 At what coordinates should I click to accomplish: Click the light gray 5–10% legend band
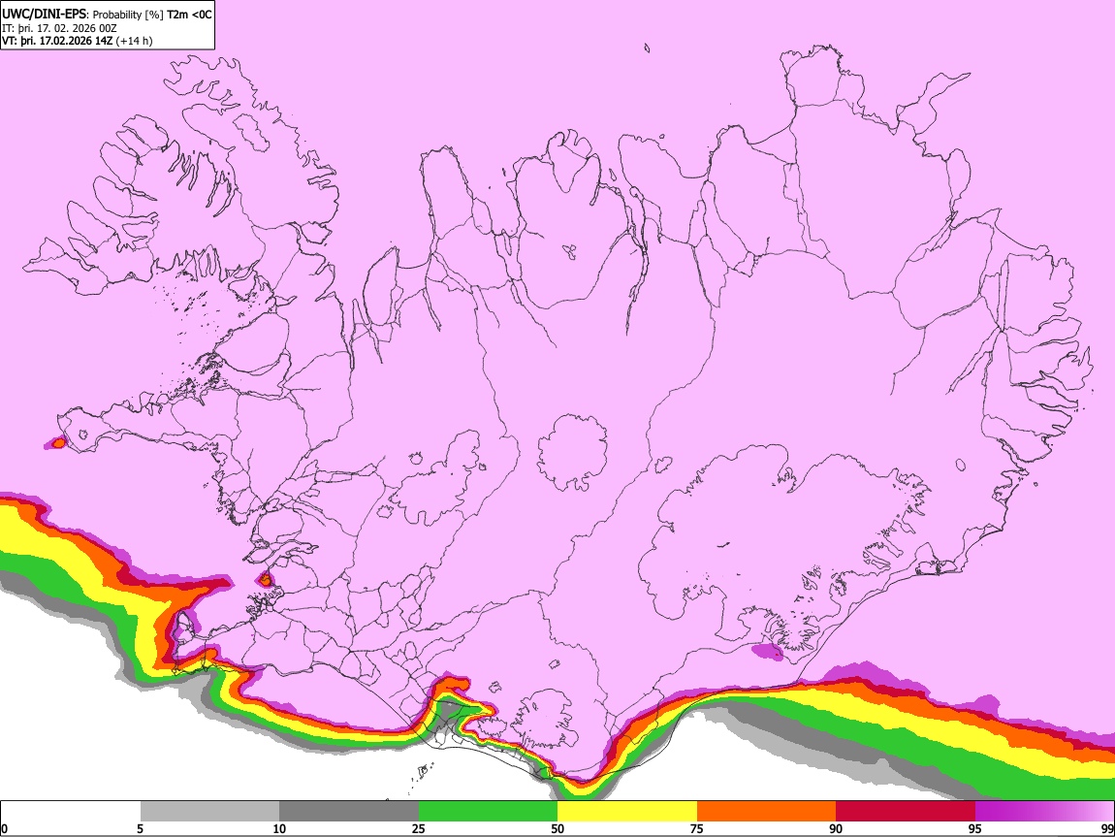[x=209, y=812]
